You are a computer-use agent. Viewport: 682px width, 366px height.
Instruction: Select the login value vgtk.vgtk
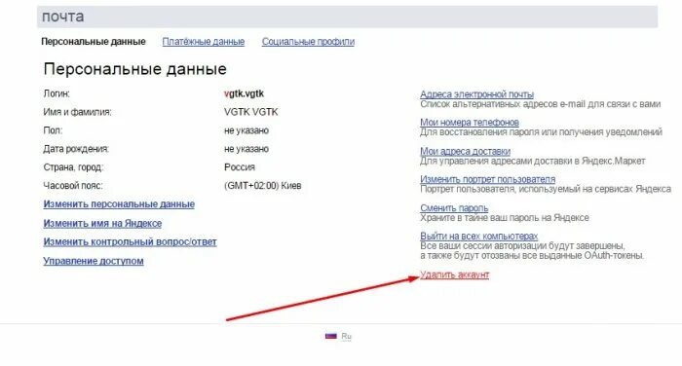[244, 93]
